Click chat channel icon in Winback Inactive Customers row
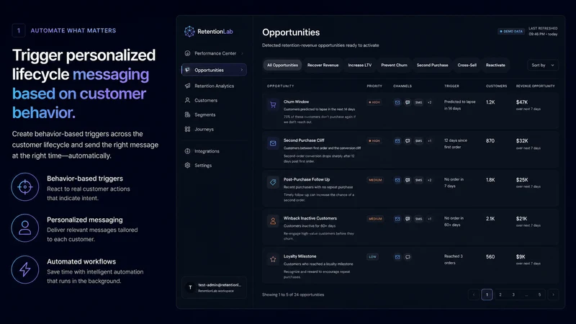Image resolution: width=576 pixels, height=324 pixels. coord(408,219)
